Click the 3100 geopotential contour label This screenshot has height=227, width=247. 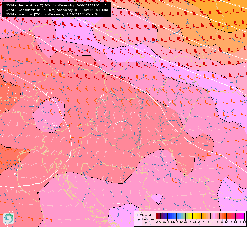tap(236, 6)
